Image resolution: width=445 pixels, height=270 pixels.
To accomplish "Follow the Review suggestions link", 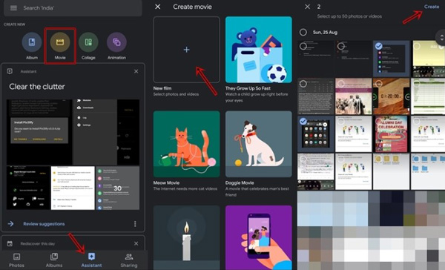I will (44, 224).
